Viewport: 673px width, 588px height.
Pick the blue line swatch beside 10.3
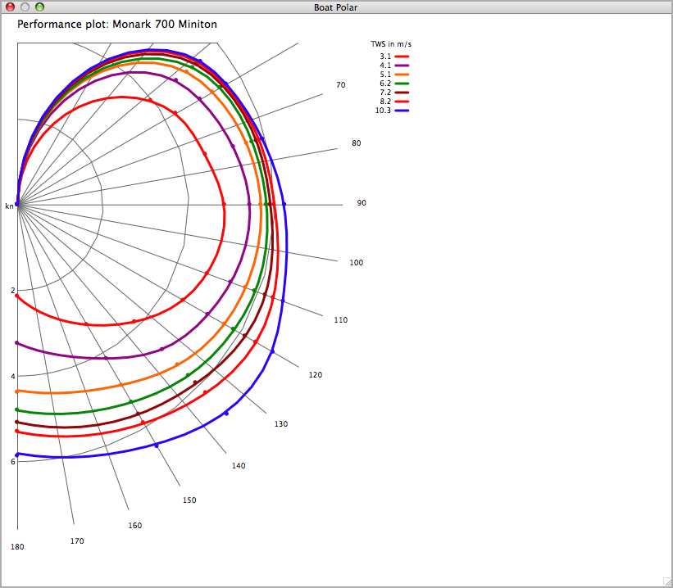[402, 111]
